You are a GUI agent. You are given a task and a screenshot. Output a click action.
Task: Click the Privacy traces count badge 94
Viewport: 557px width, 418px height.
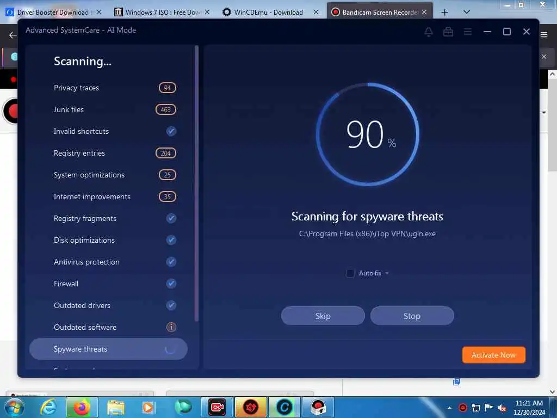[x=168, y=88]
